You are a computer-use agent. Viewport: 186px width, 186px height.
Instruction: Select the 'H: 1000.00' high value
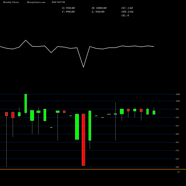coord(99,8)
